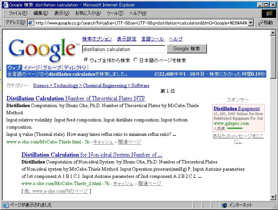
Task: Click the Windows logo throbber icon
Action: pyautogui.click(x=269, y=13)
